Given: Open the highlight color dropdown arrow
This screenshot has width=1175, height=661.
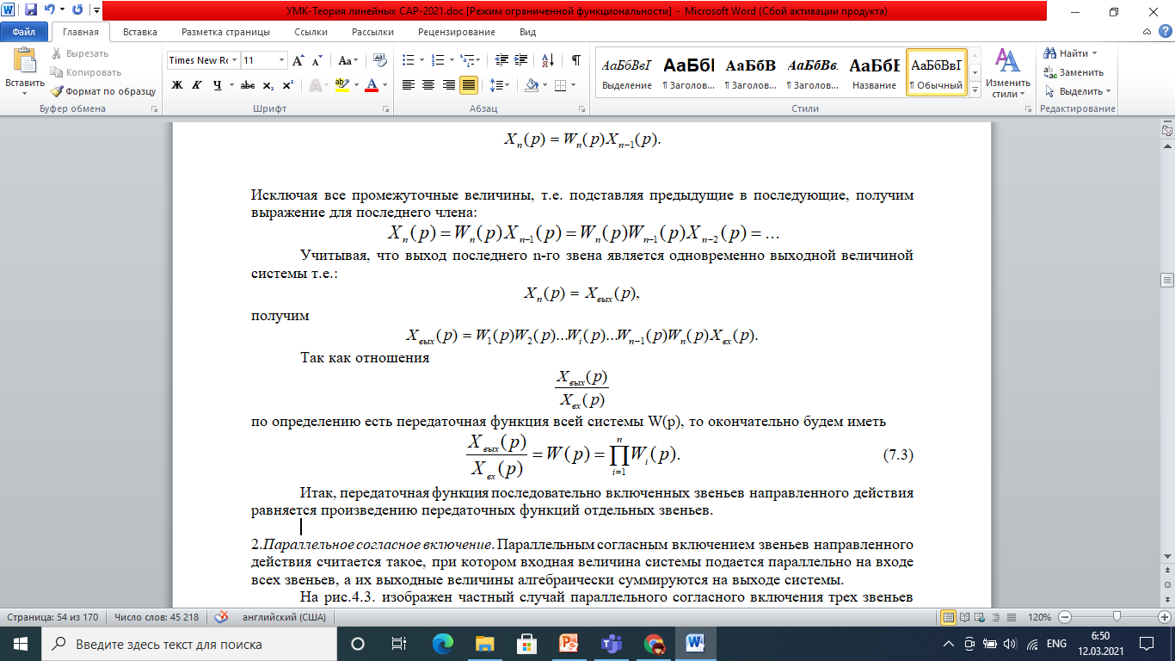Looking at the screenshot, I should pos(354,85).
